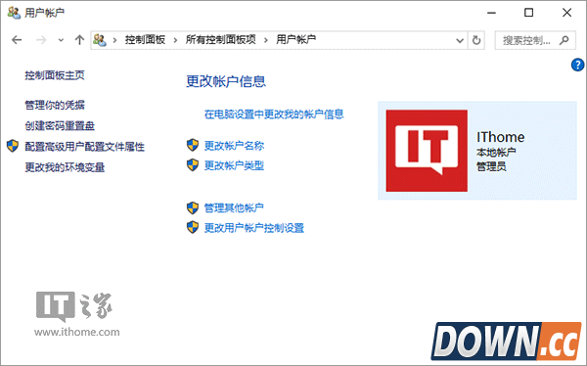The width and height of the screenshot is (587, 366).
Task: Expand the chevron after 所有控制面板项
Action: [266, 40]
